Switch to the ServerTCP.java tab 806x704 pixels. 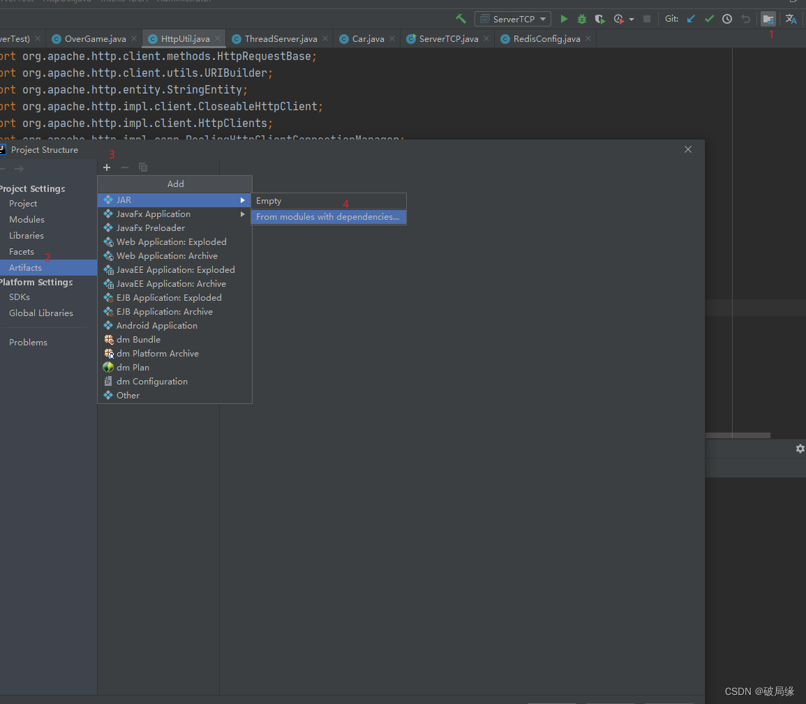click(448, 38)
